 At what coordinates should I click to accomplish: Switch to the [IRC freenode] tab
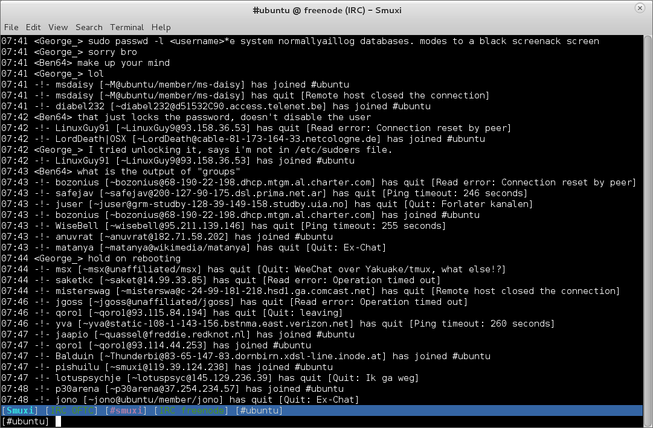(191, 410)
